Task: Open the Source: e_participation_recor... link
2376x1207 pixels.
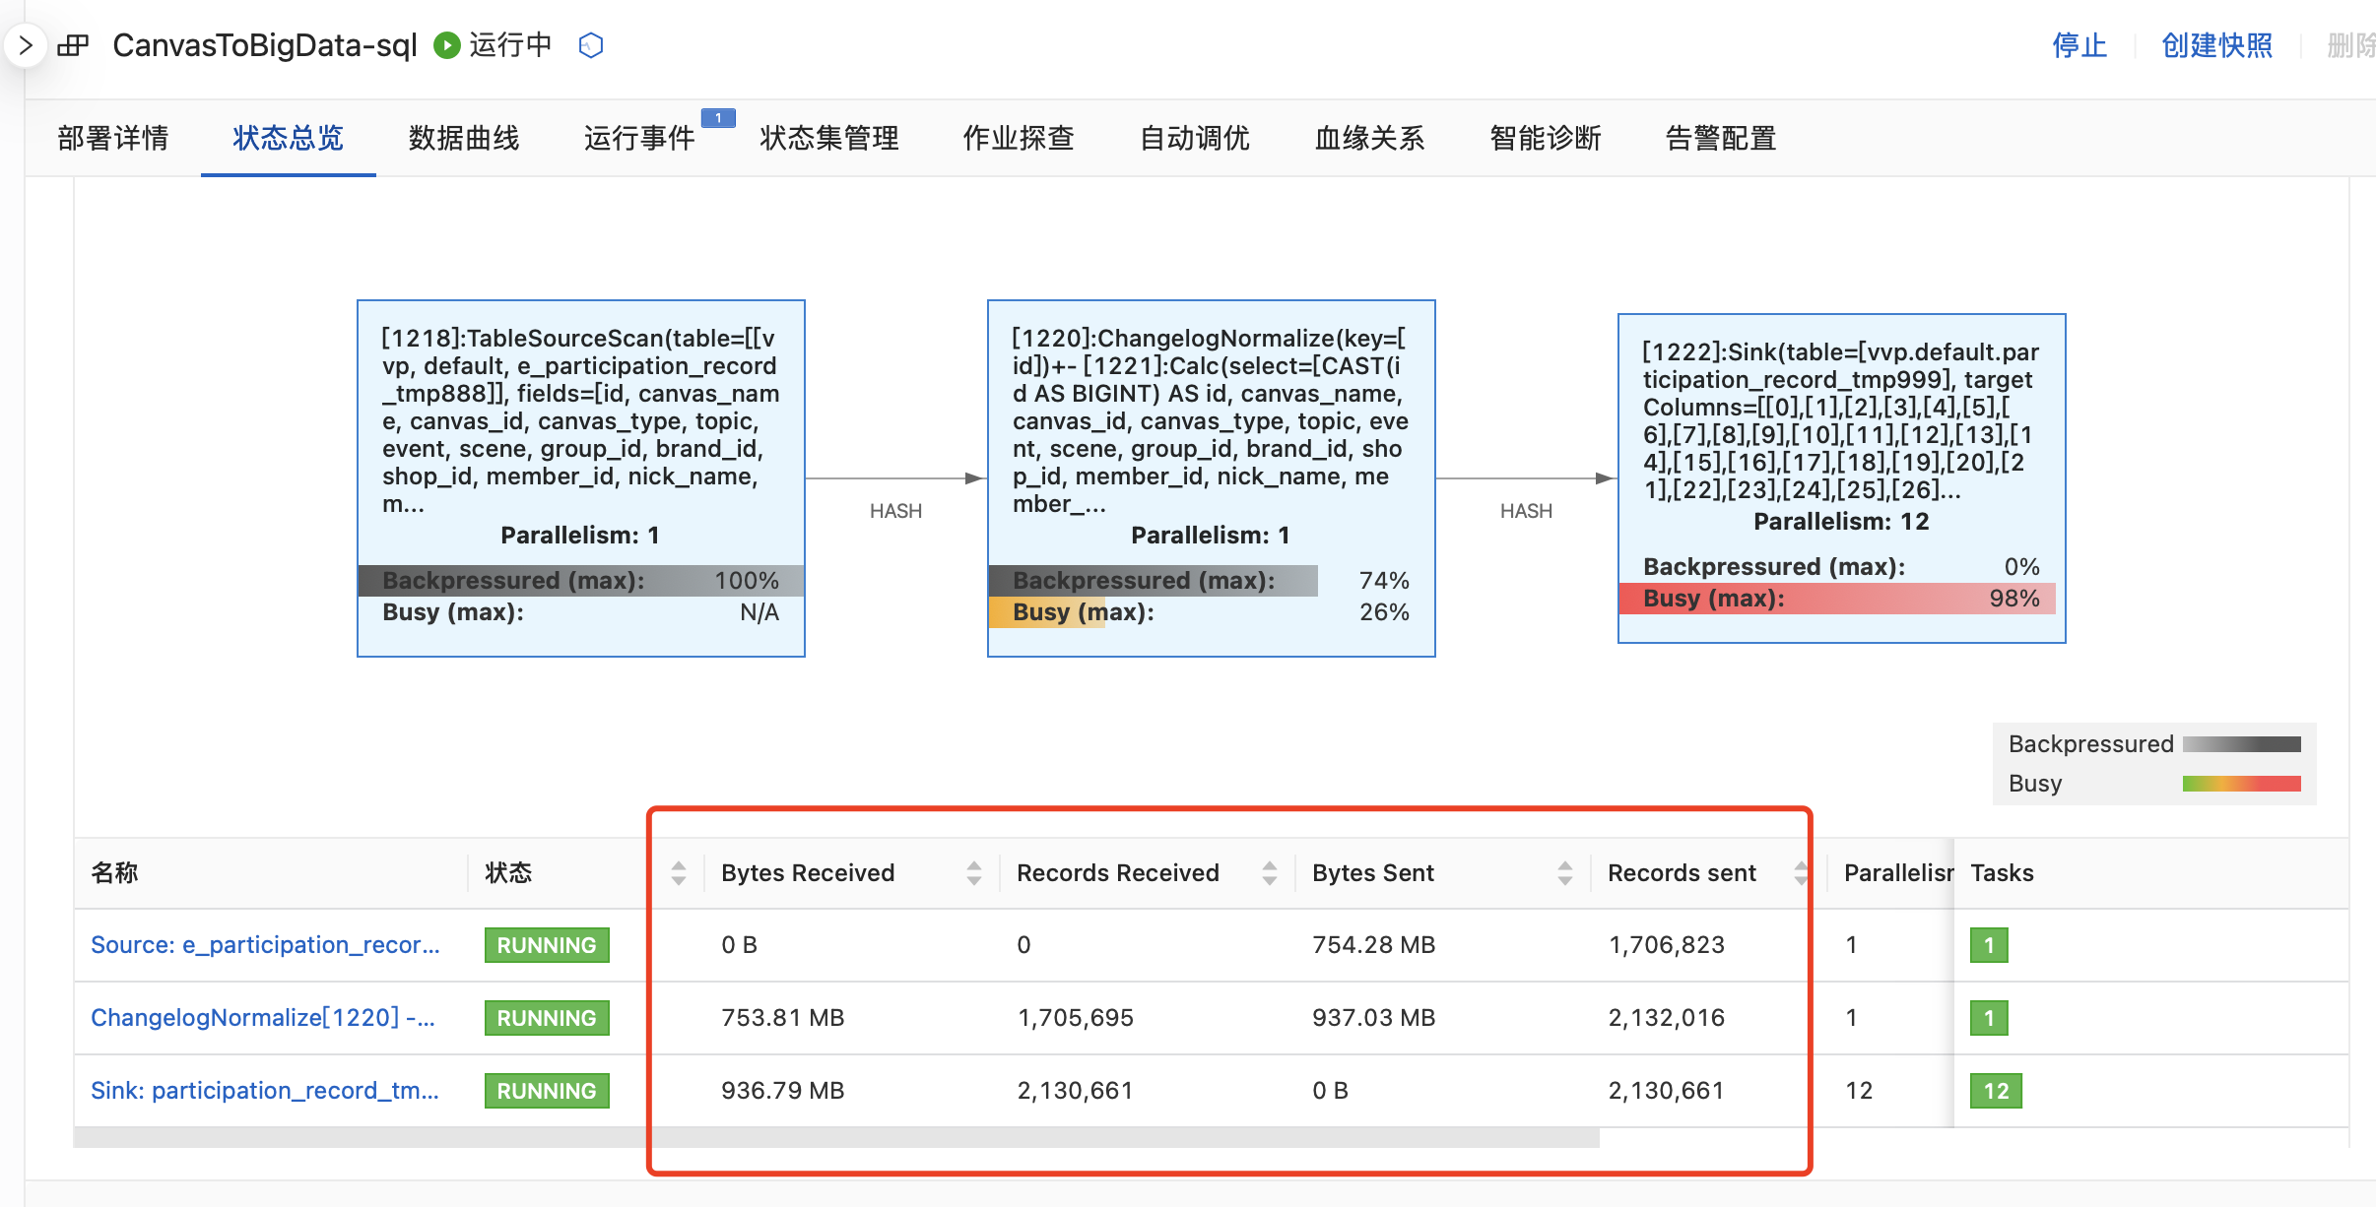Action: (x=265, y=945)
